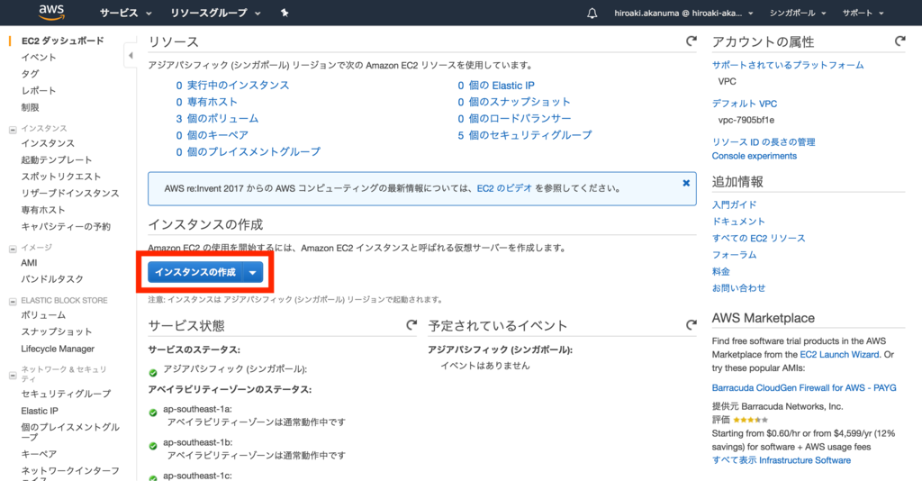The width and height of the screenshot is (922, 481).
Task: Open Barracuda CloudGen Firewall for AWS link
Action: click(804, 387)
